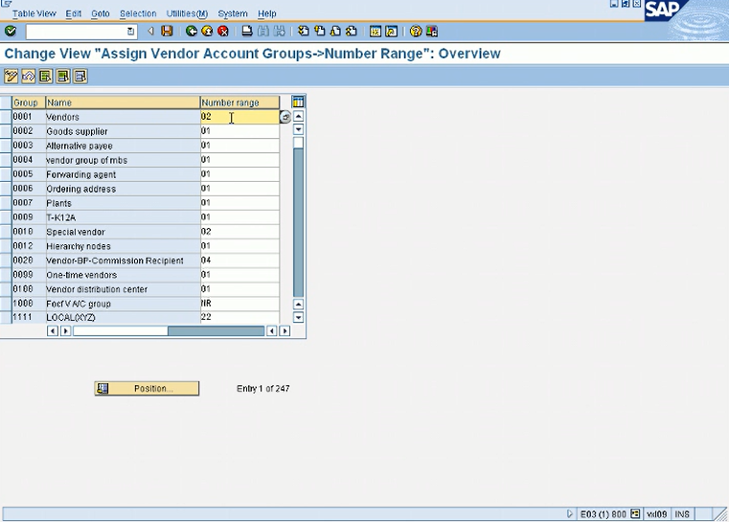
Task: Select the row marker for 0007 Plants
Action: (6, 203)
